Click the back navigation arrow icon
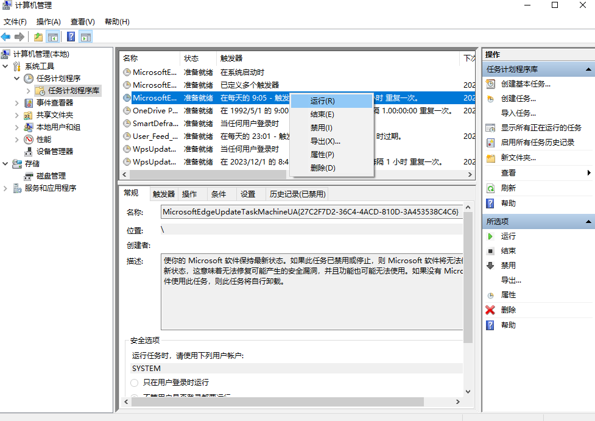Screen dimensions: 595x421 (6, 36)
